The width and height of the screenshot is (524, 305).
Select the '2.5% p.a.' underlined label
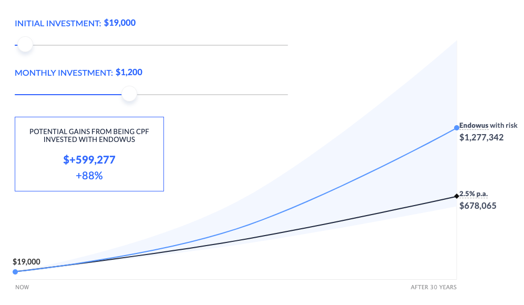pyautogui.click(x=474, y=194)
